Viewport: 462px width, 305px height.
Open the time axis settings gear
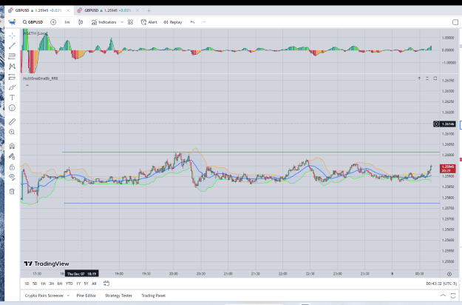(449, 274)
